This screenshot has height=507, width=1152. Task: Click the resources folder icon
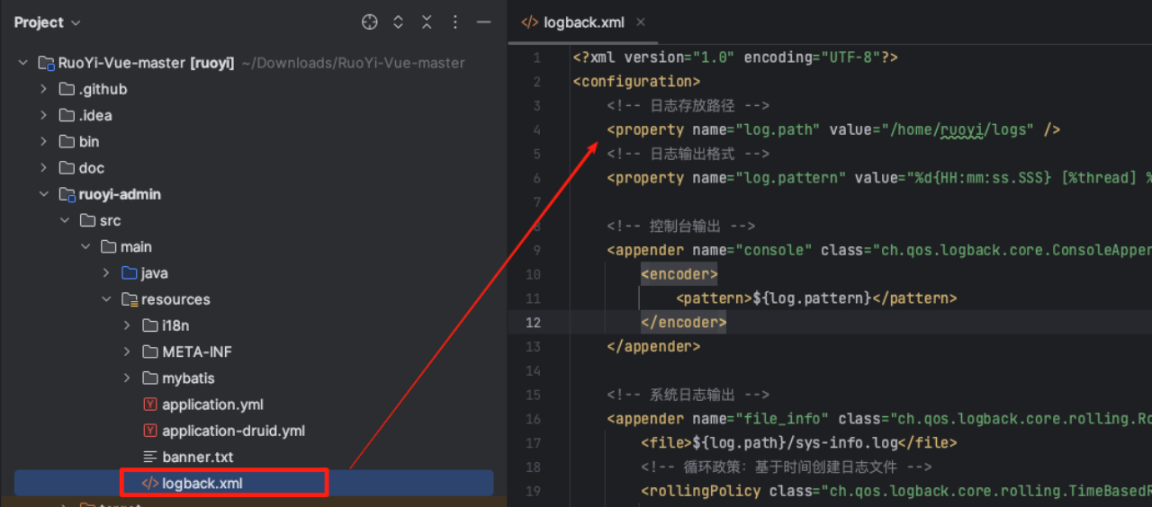(x=130, y=299)
